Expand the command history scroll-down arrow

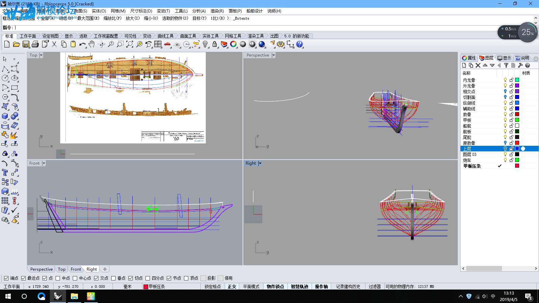tap(536, 23)
